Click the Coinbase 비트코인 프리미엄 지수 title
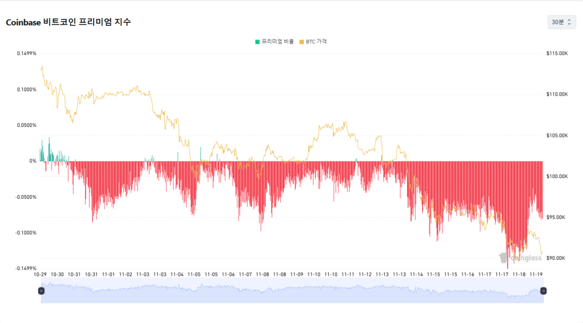583x323 pixels. coord(68,22)
